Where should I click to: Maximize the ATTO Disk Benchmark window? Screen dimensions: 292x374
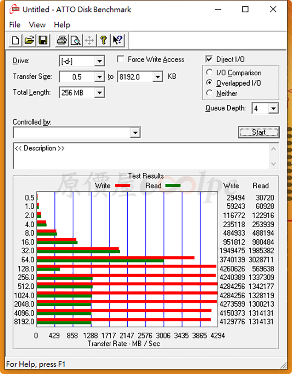(x=245, y=10)
